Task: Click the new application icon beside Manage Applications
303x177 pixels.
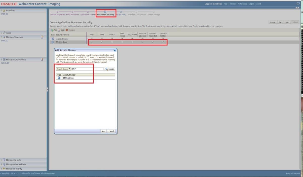Action: pyautogui.click(x=42, y=59)
